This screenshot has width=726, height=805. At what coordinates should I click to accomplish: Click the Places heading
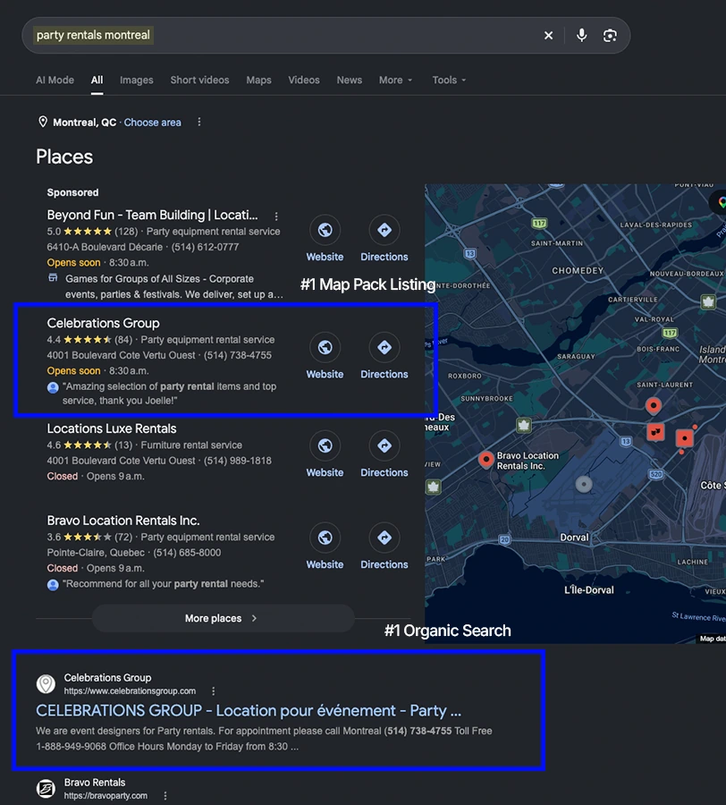click(x=64, y=157)
